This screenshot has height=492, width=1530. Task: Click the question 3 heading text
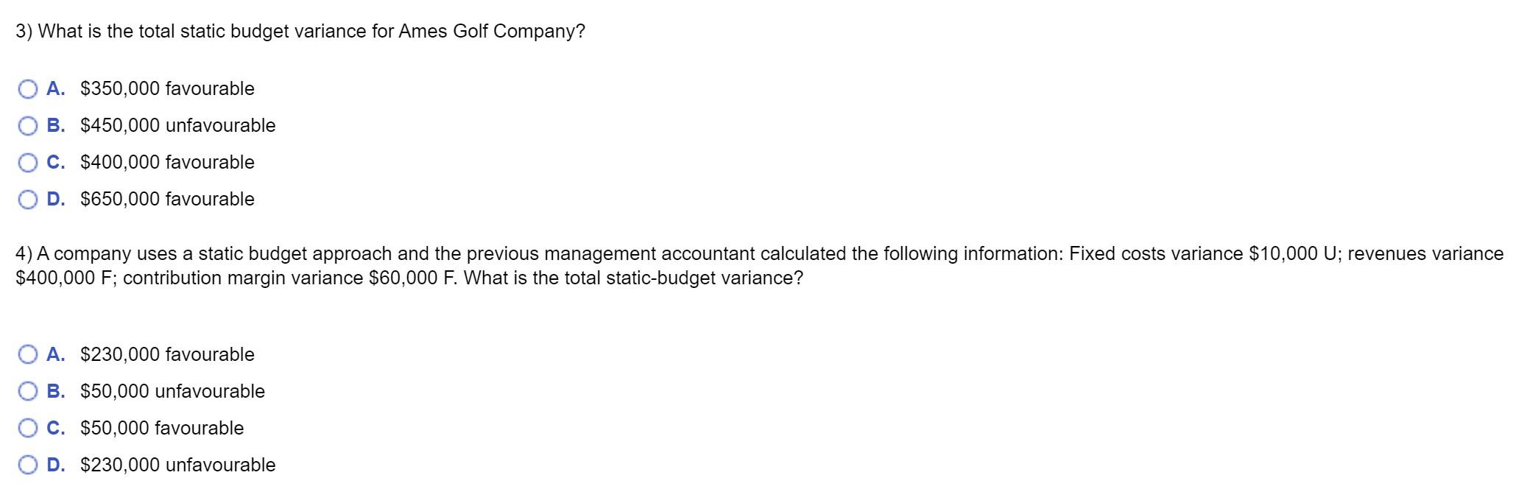tap(299, 31)
